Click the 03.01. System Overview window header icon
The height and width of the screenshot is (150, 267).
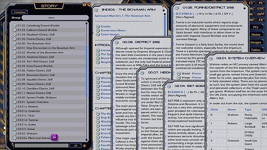pyautogui.click(x=211, y=58)
